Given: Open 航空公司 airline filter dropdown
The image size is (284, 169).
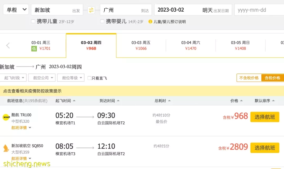Looking at the screenshot, I should point(42,78).
